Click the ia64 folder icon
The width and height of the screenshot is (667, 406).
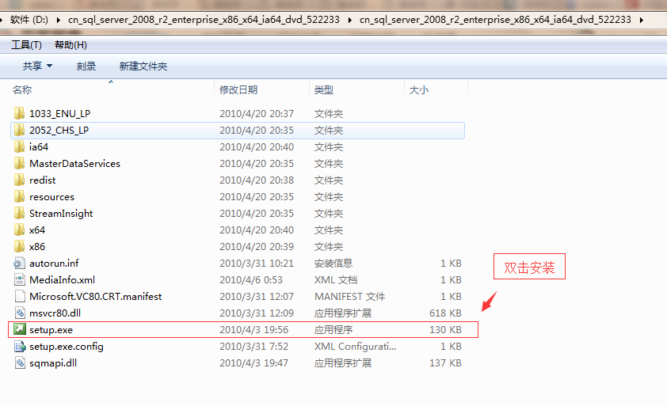(x=19, y=146)
